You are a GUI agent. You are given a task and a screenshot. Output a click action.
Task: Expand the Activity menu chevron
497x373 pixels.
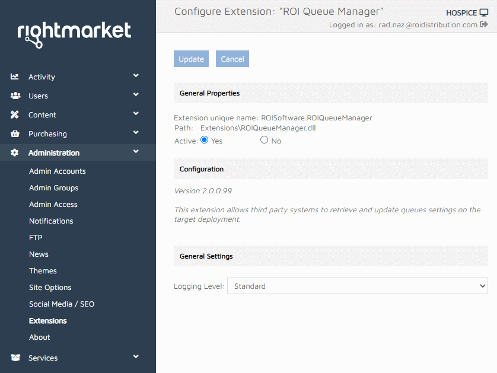(x=136, y=76)
